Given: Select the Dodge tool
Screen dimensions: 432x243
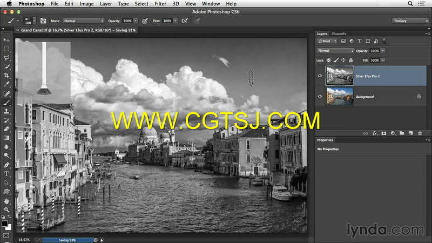Looking at the screenshot, I should pos(6,156).
